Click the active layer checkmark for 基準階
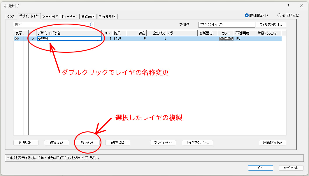The image size is (309, 176). coord(33,38)
